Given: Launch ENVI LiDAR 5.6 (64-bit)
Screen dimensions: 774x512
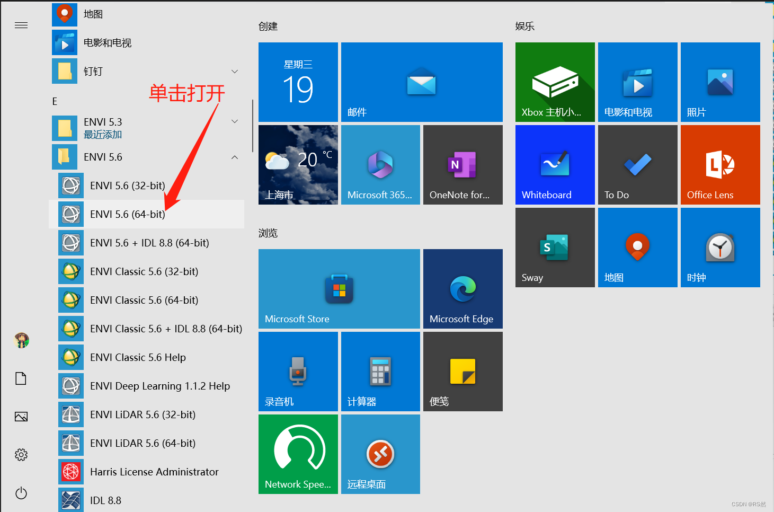Looking at the screenshot, I should (x=146, y=443).
